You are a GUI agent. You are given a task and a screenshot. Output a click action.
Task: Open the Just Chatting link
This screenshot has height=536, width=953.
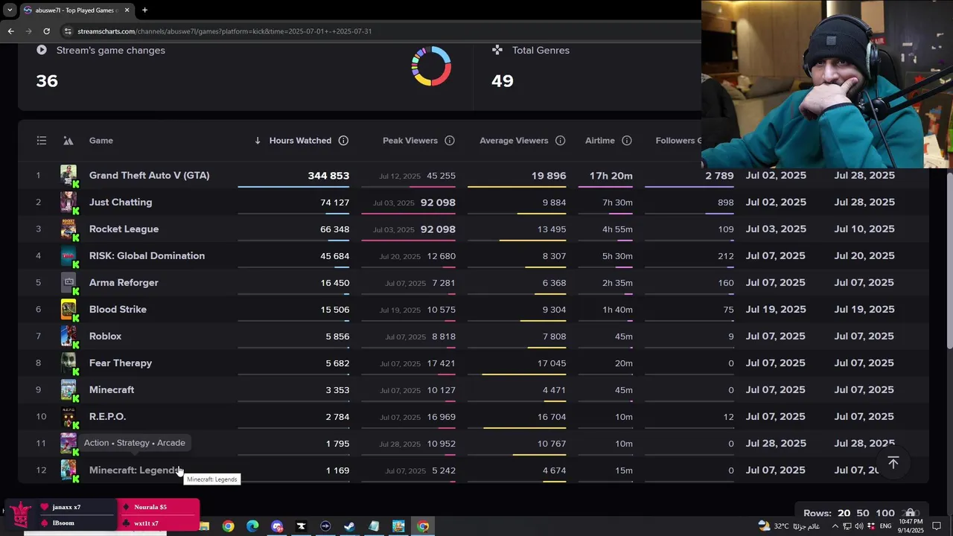[121, 202]
